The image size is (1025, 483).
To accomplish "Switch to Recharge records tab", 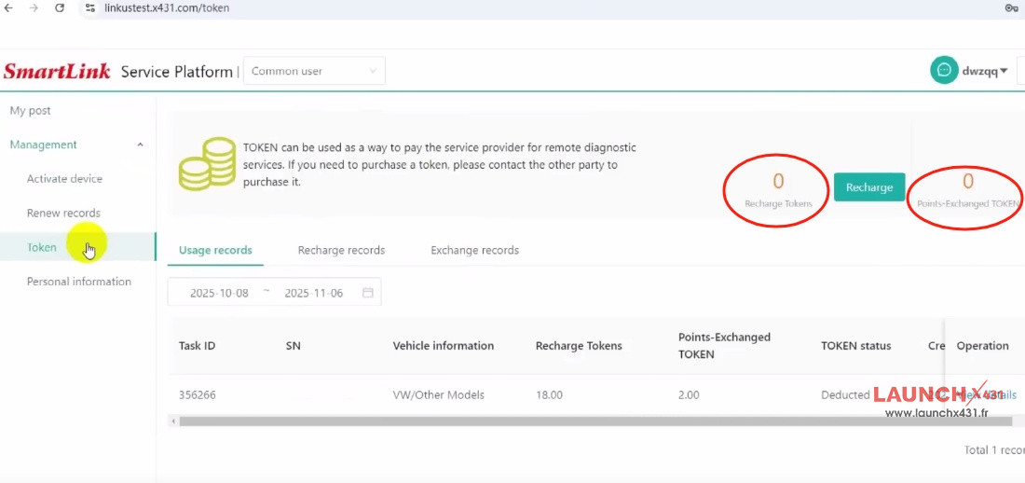I will point(341,250).
